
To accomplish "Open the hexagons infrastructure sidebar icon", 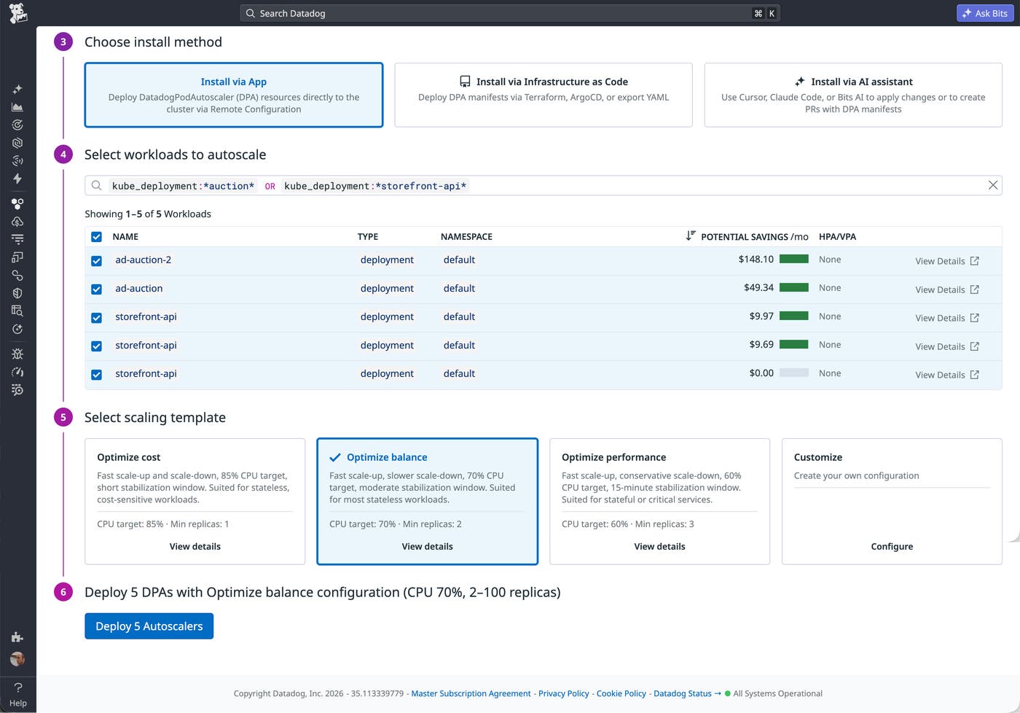I will tap(17, 203).
